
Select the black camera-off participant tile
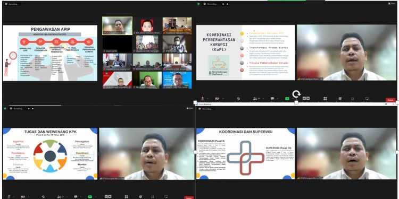(x=118, y=44)
